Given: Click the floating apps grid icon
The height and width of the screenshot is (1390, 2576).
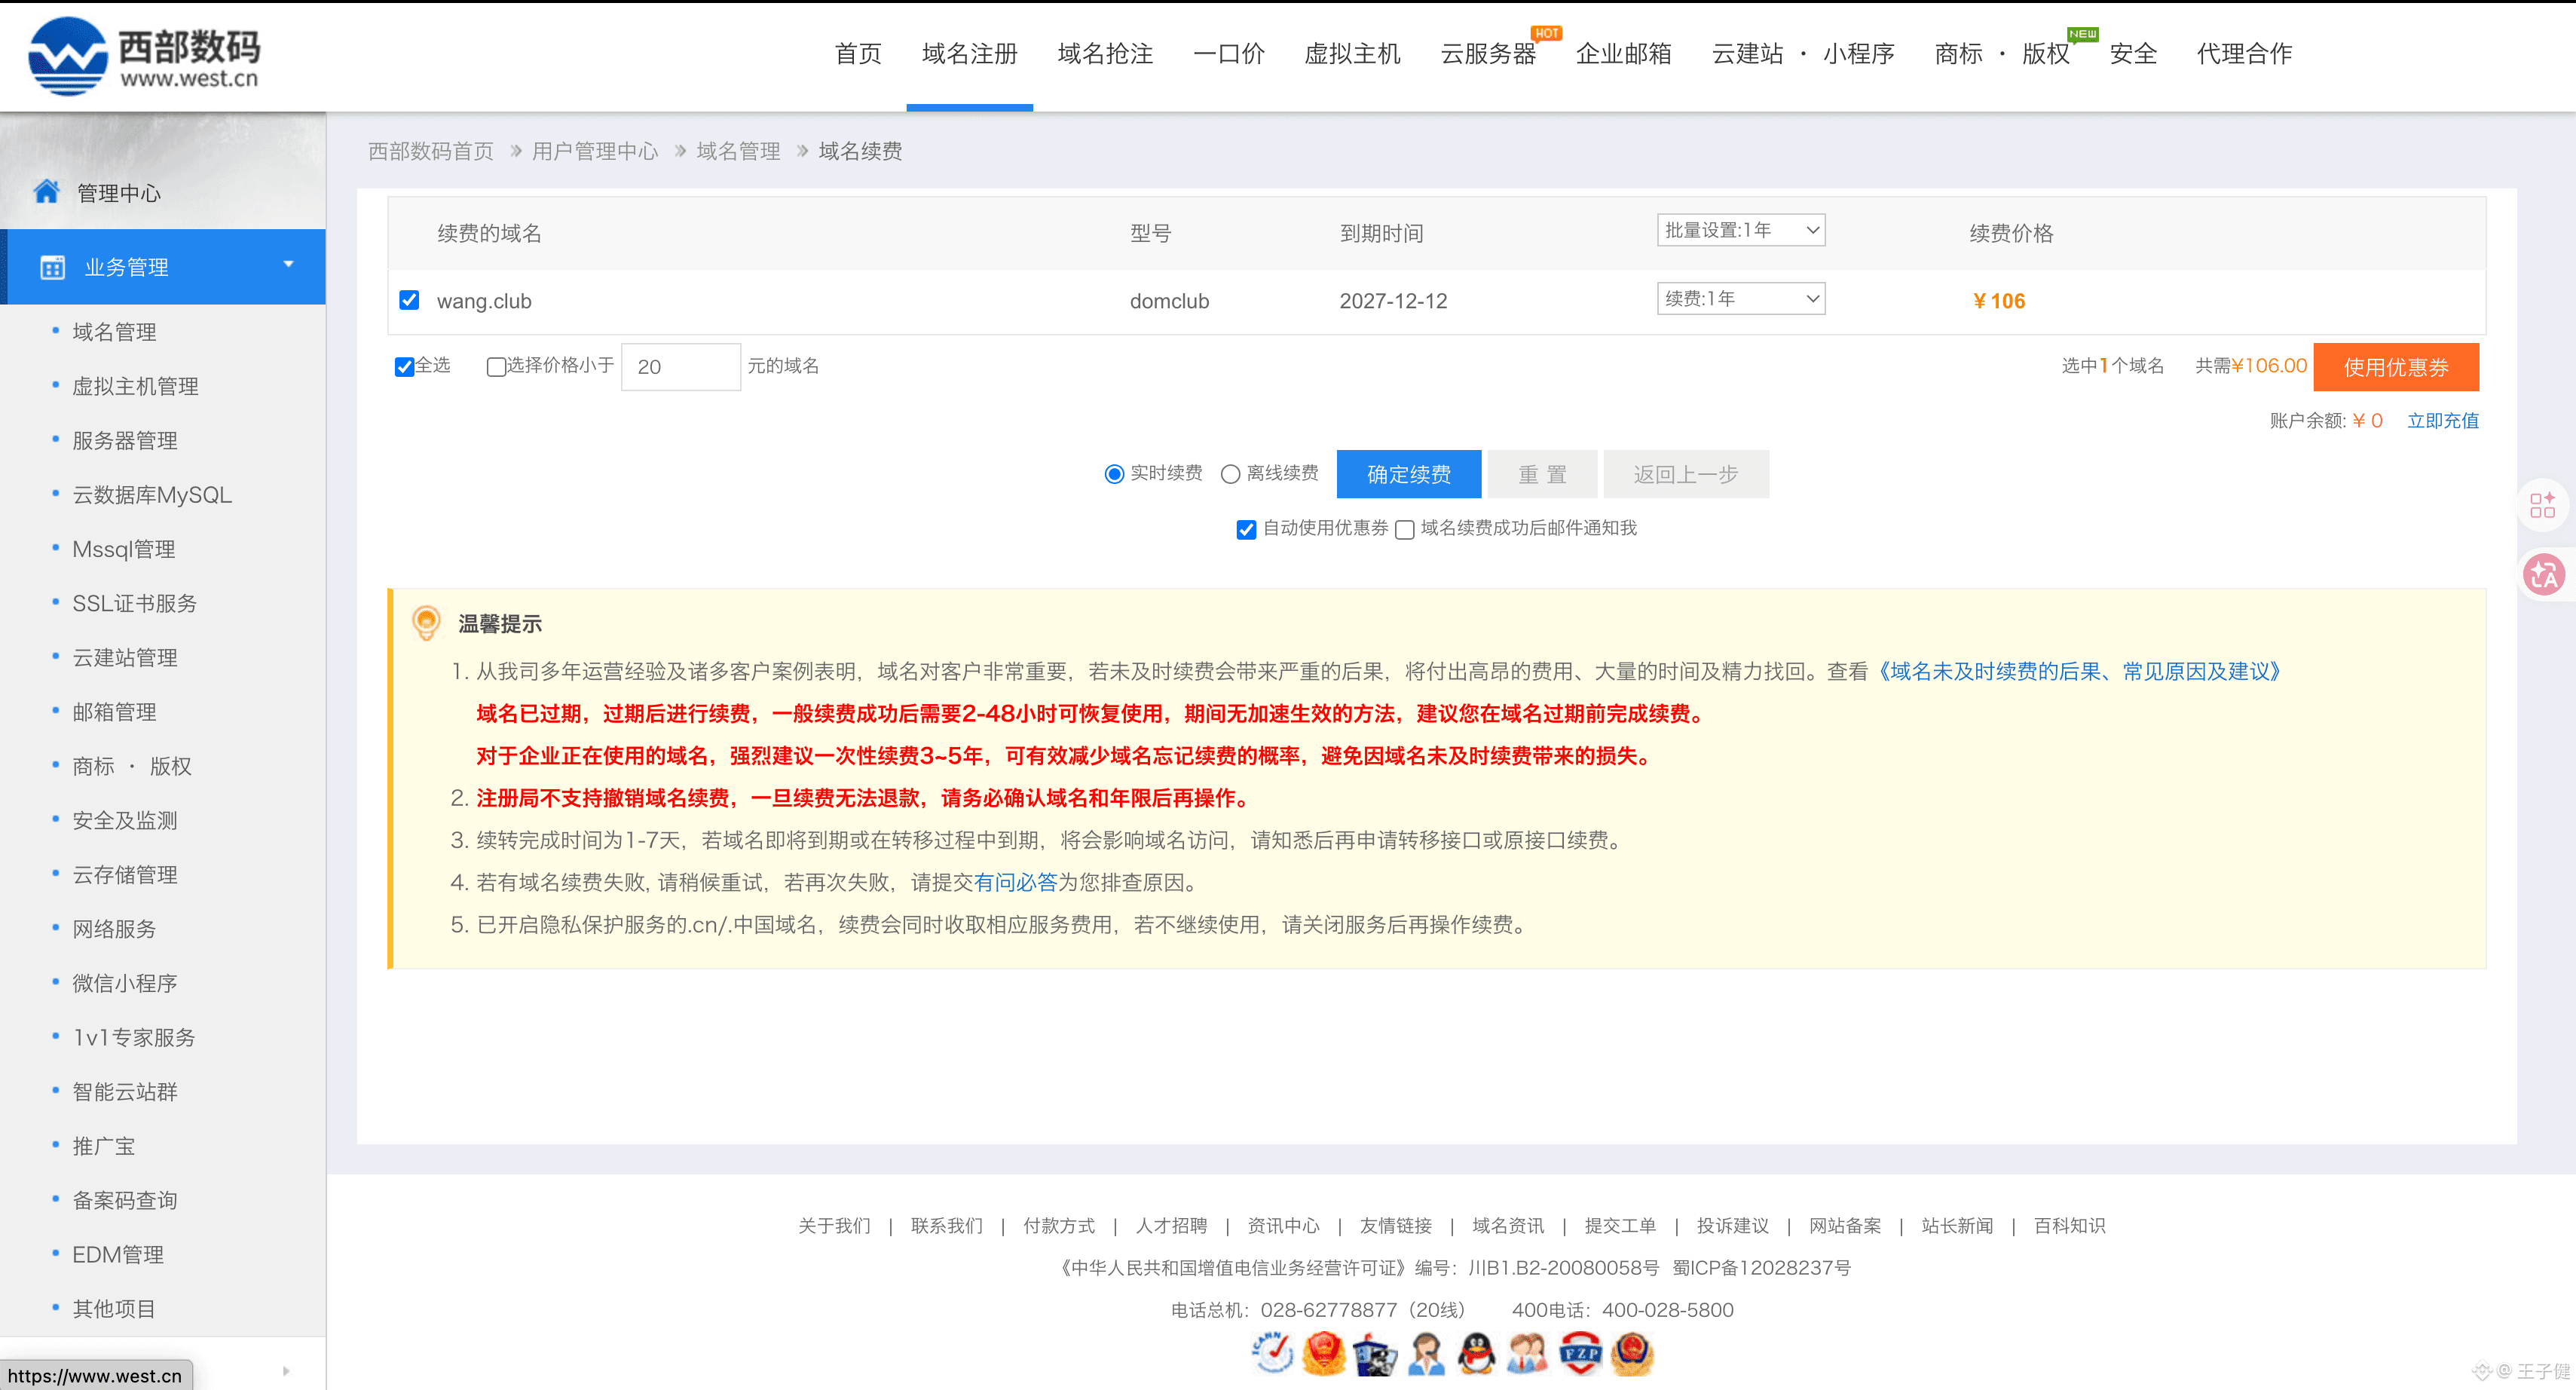Looking at the screenshot, I should [x=2543, y=505].
